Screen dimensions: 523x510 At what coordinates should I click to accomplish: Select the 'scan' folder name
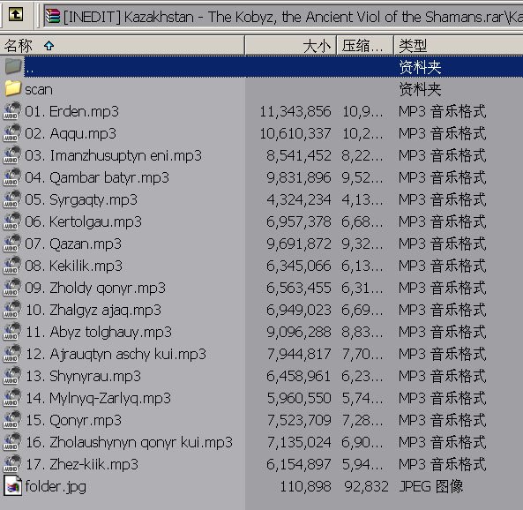[x=39, y=89]
